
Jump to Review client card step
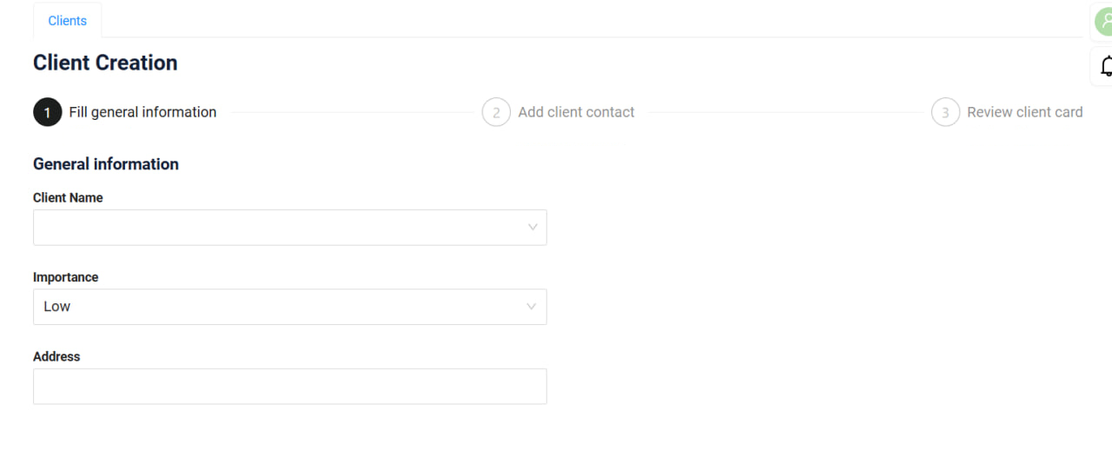coord(1025,112)
